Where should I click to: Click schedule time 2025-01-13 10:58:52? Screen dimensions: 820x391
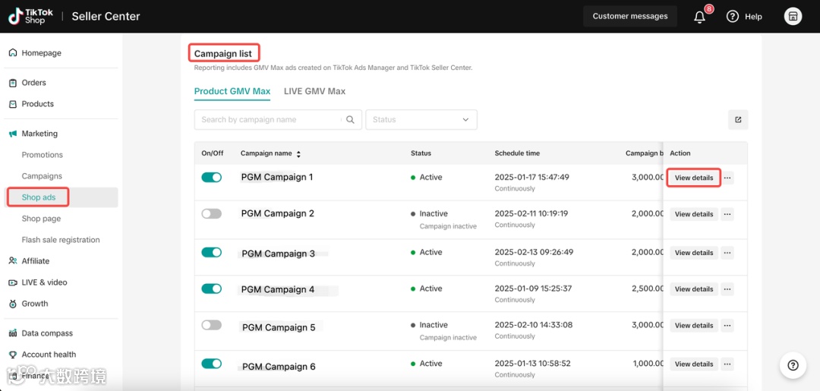(532, 364)
